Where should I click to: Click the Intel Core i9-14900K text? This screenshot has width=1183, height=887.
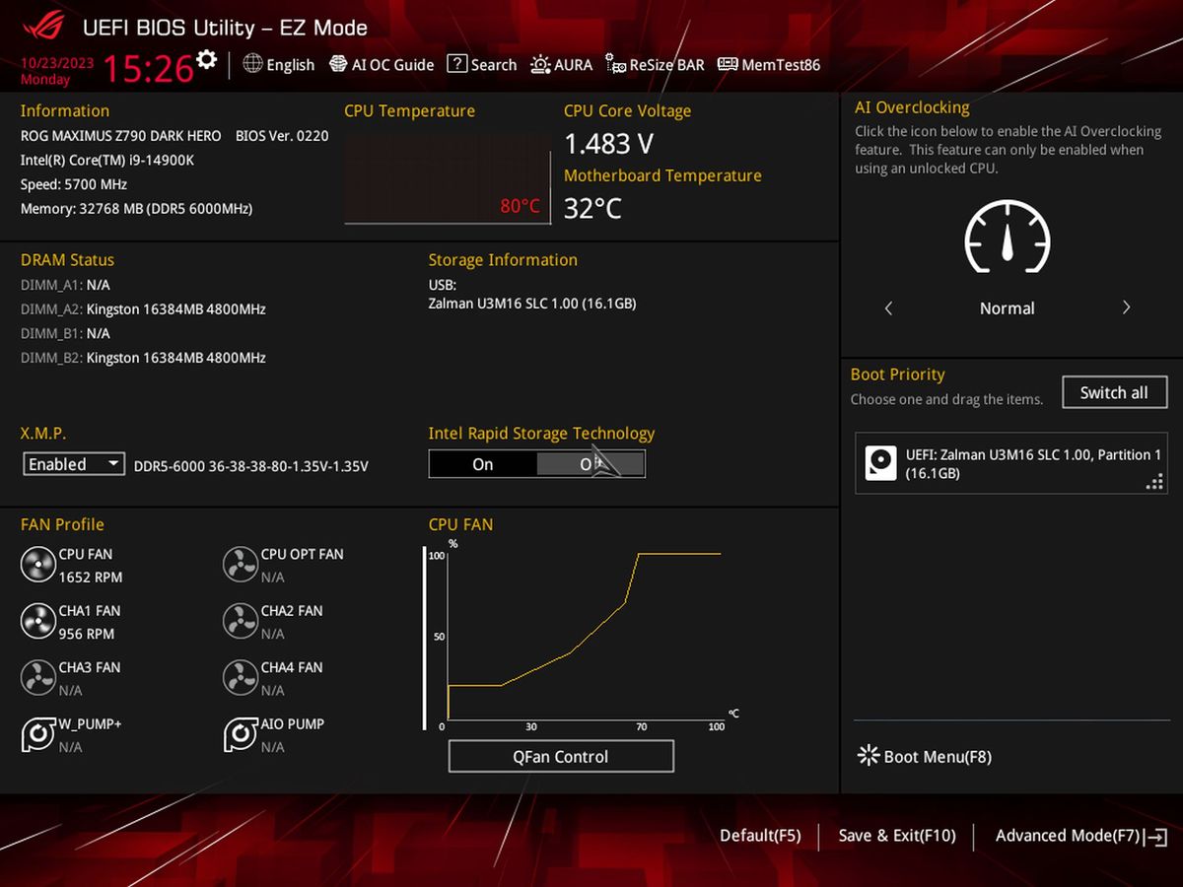pyautogui.click(x=107, y=160)
